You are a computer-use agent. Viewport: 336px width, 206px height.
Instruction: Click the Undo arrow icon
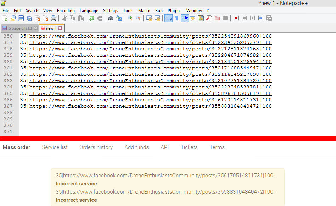(92, 18)
